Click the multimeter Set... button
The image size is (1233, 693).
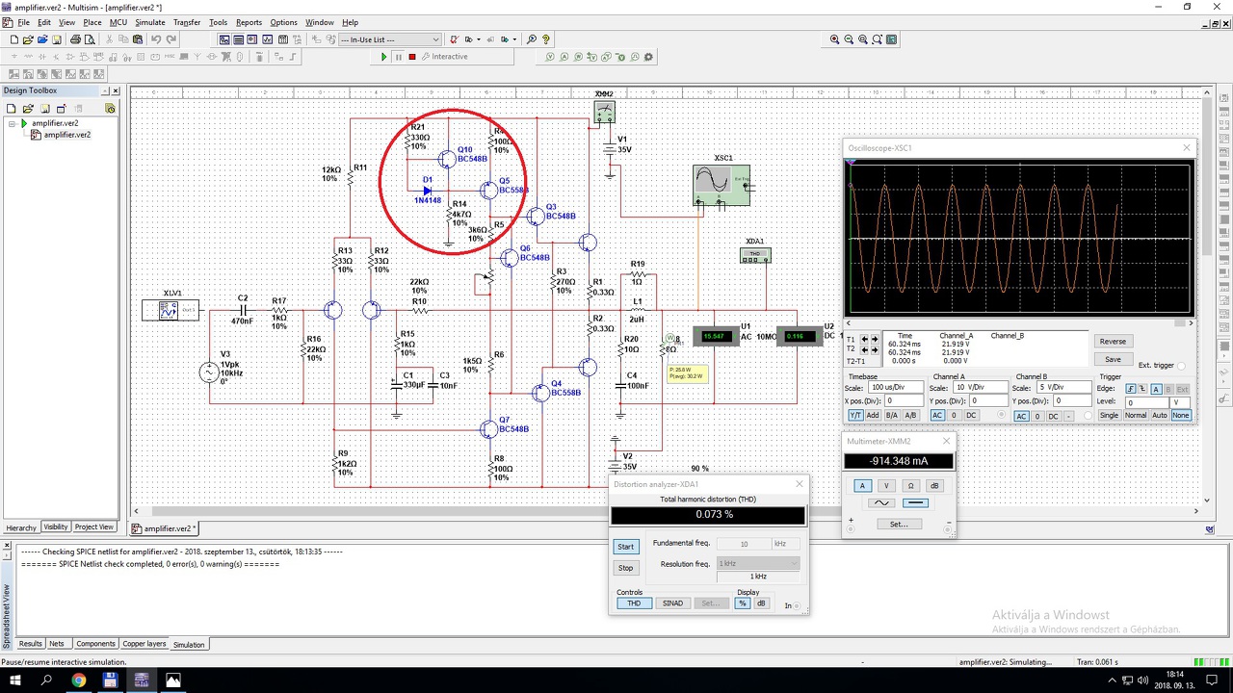(898, 525)
